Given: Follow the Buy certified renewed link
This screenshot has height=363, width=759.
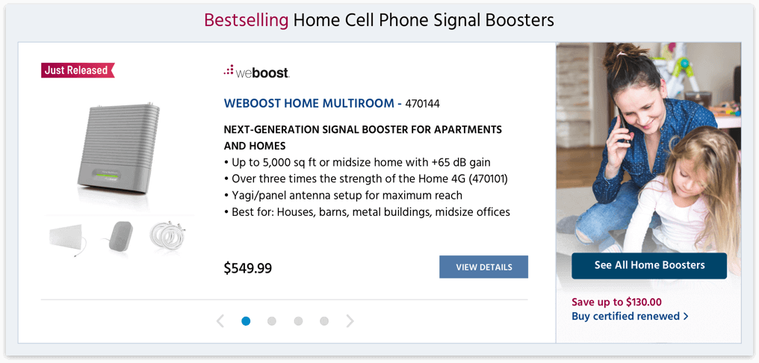Looking at the screenshot, I should [x=630, y=316].
